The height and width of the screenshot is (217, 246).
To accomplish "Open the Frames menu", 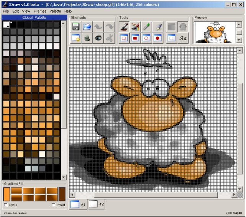I will point(40,11).
